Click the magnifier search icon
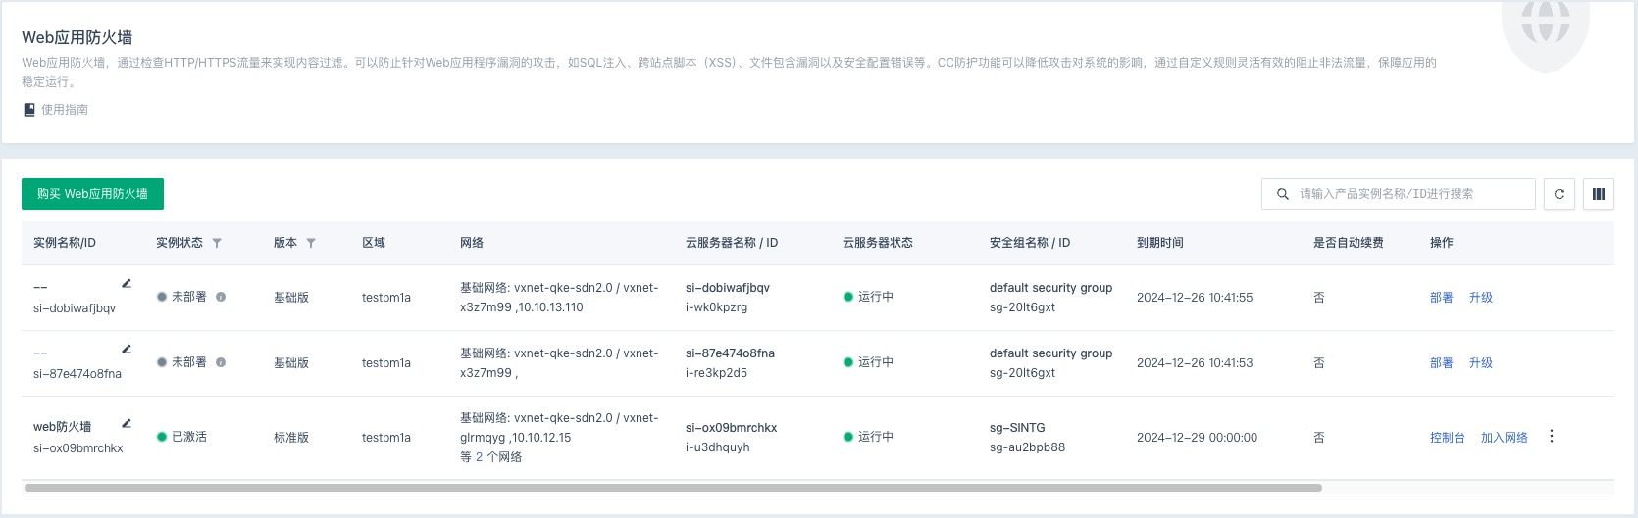The width and height of the screenshot is (1638, 518). tap(1282, 194)
